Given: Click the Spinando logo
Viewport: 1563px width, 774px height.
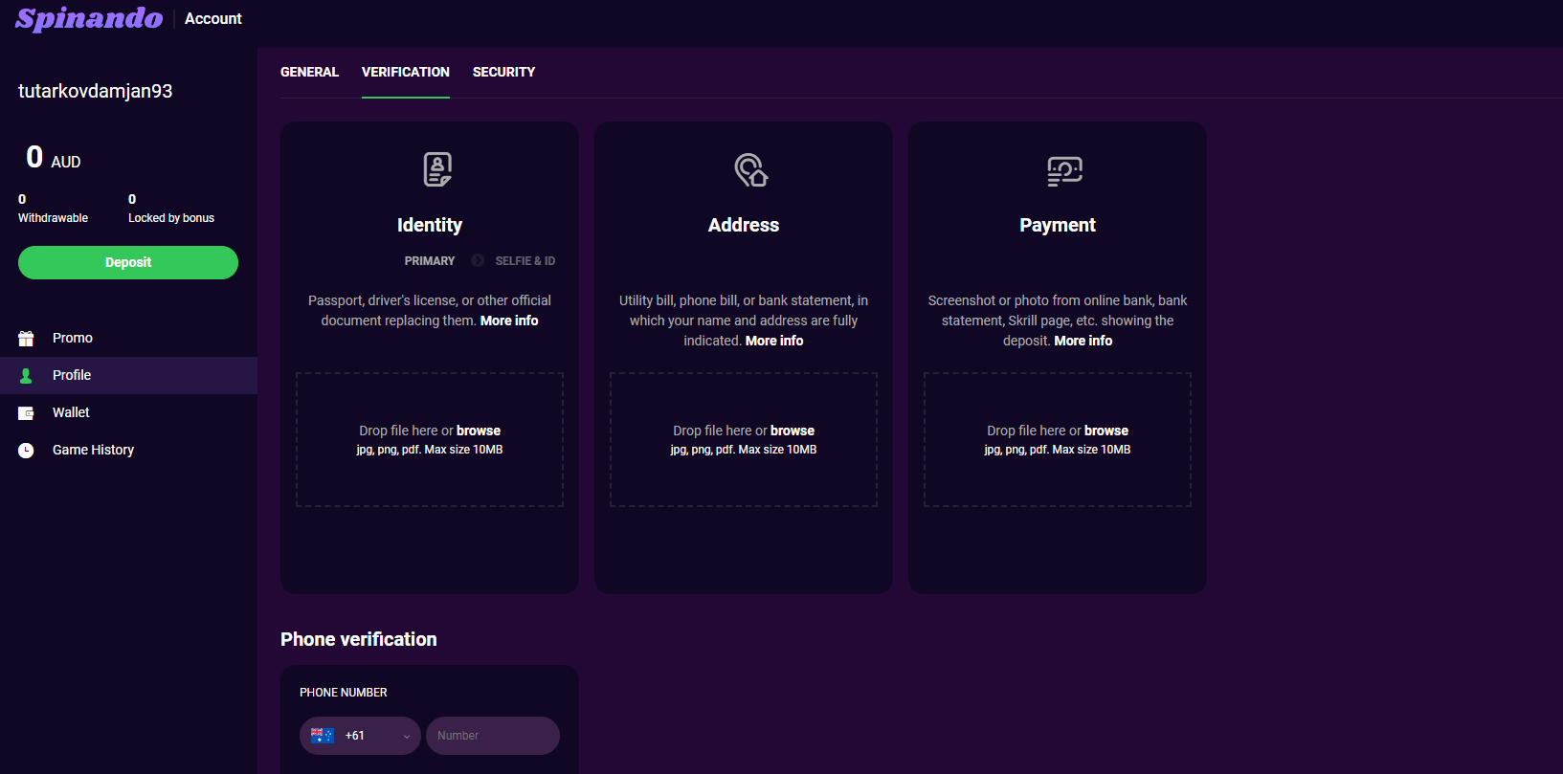Looking at the screenshot, I should pyautogui.click(x=89, y=18).
